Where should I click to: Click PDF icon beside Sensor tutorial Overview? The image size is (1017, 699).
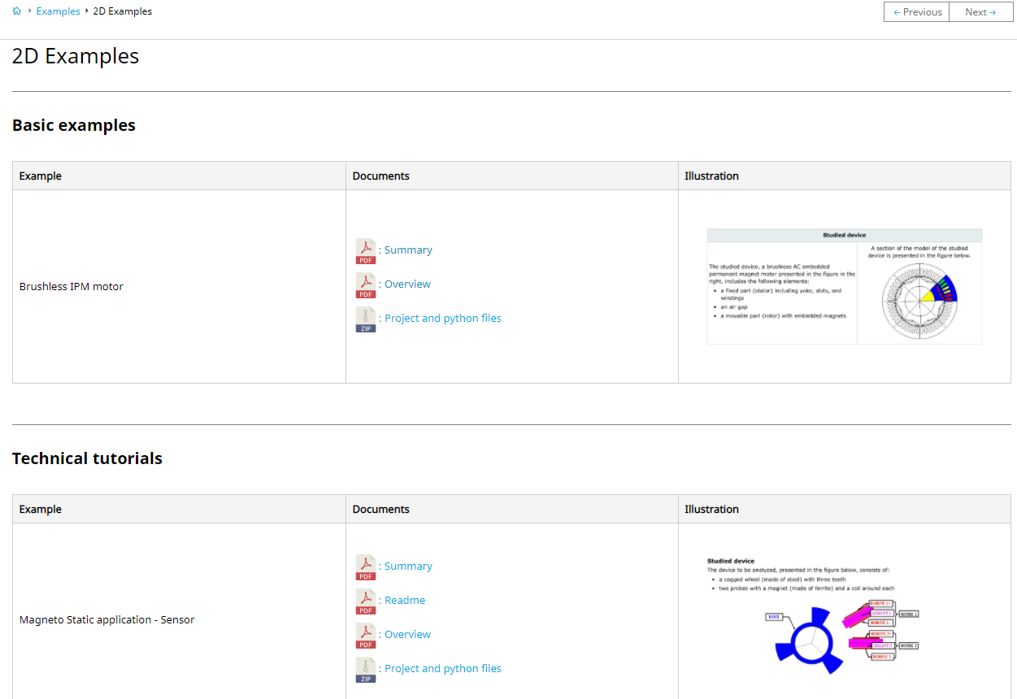click(366, 636)
